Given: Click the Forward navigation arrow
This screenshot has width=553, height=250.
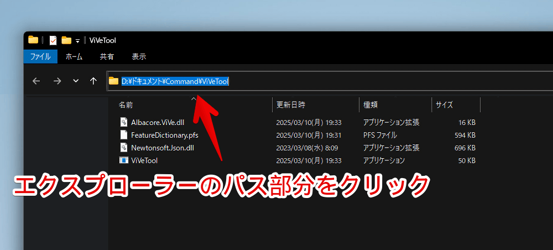Looking at the screenshot, I should [x=57, y=81].
